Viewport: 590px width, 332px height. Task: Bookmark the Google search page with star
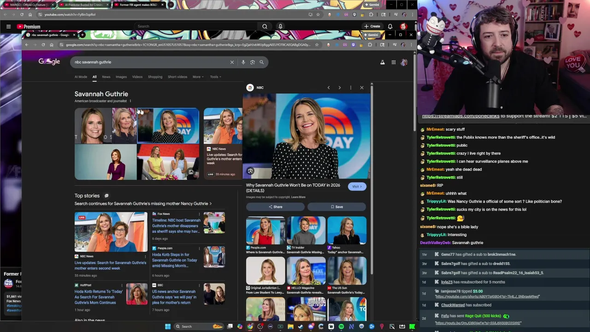click(317, 45)
